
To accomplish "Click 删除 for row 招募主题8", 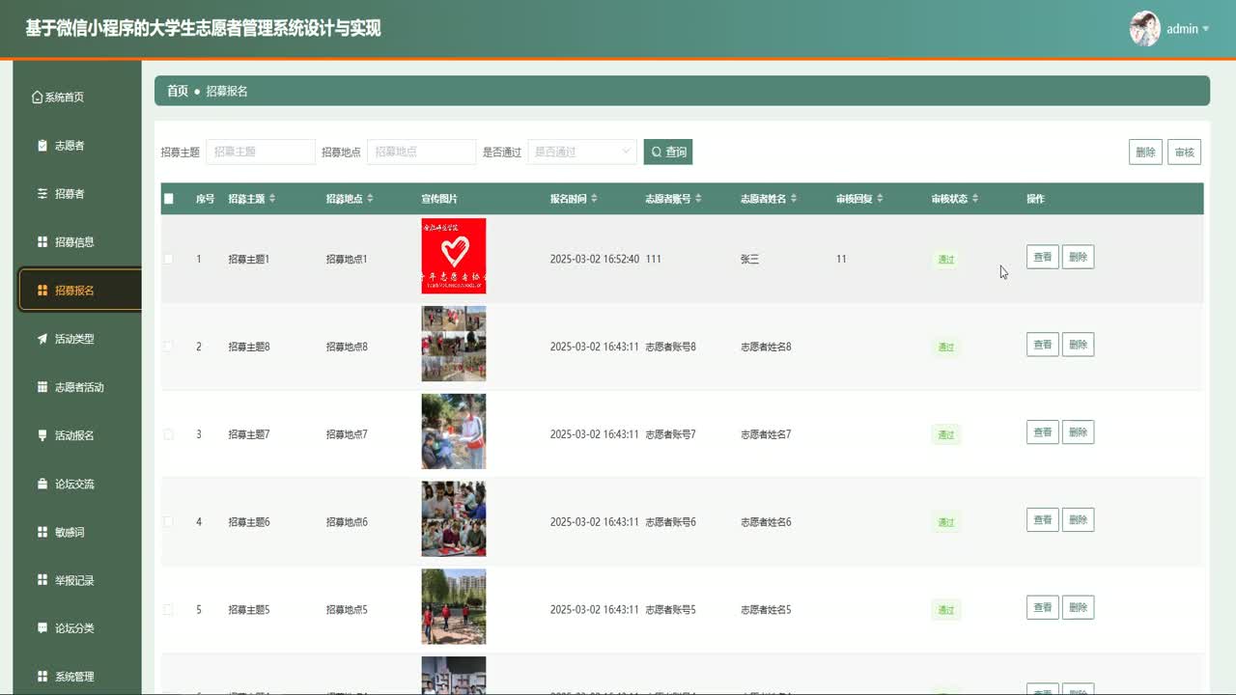I will 1079,345.
